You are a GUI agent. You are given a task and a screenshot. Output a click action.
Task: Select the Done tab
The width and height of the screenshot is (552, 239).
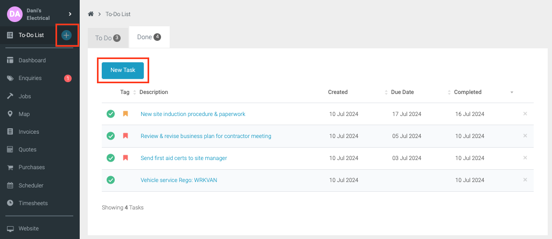coord(149,37)
